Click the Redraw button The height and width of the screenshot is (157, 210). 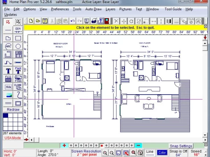tap(13, 110)
